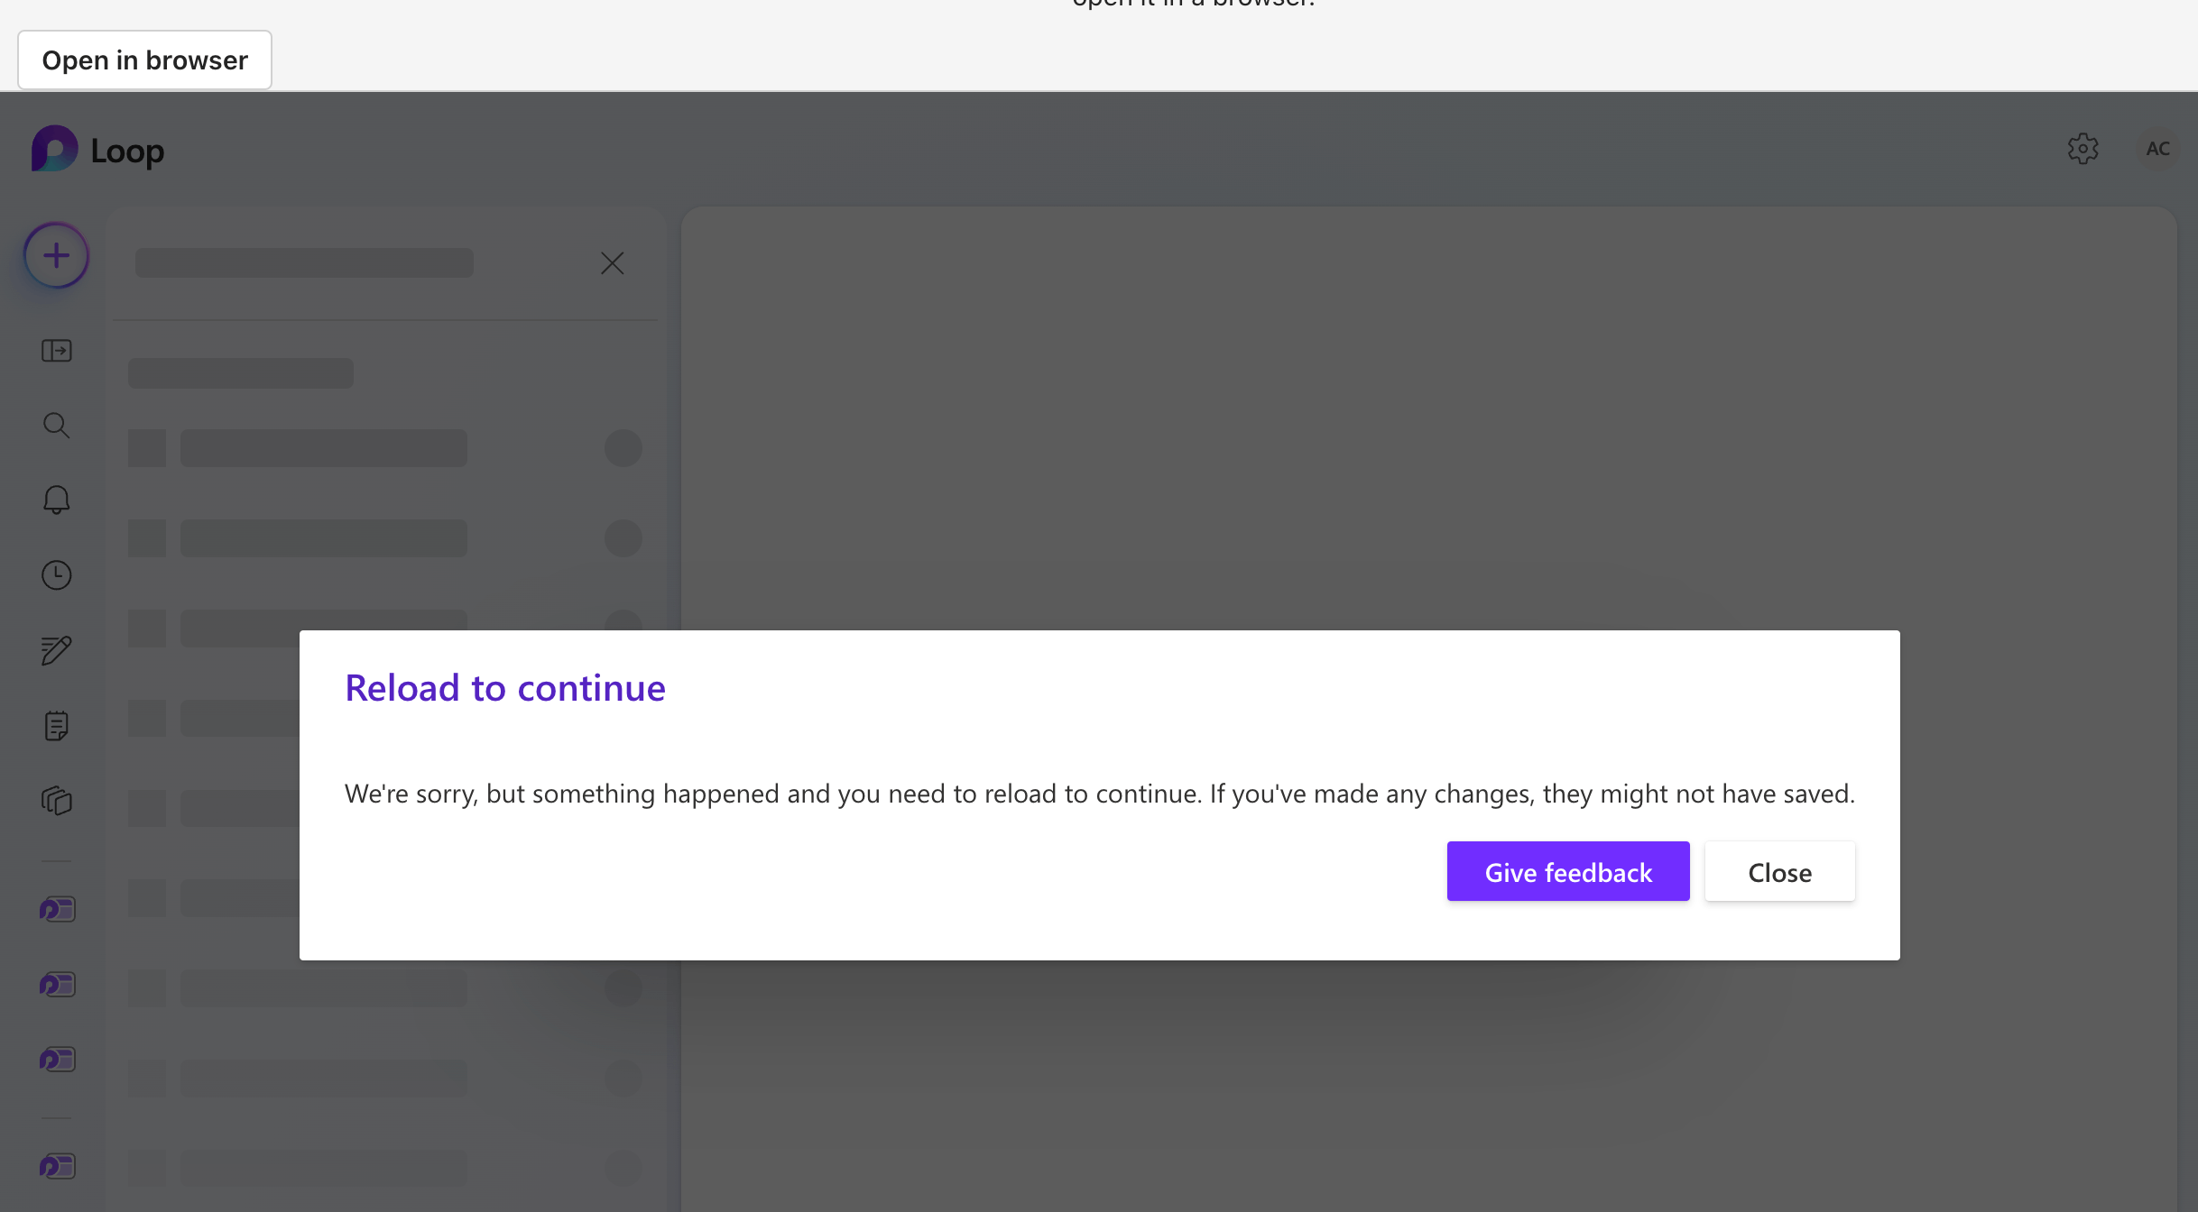
Task: Click the Open in browser button
Action: (144, 60)
